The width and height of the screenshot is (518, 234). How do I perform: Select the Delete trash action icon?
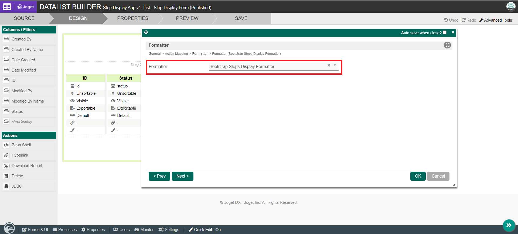tap(6, 176)
